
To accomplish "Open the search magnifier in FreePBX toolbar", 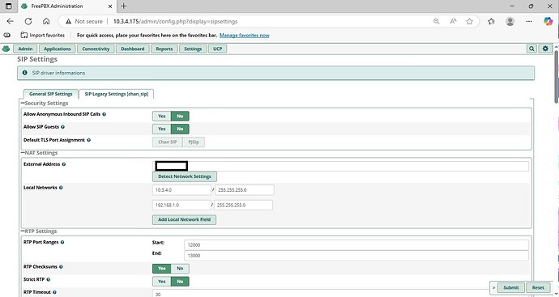I will click(531, 49).
